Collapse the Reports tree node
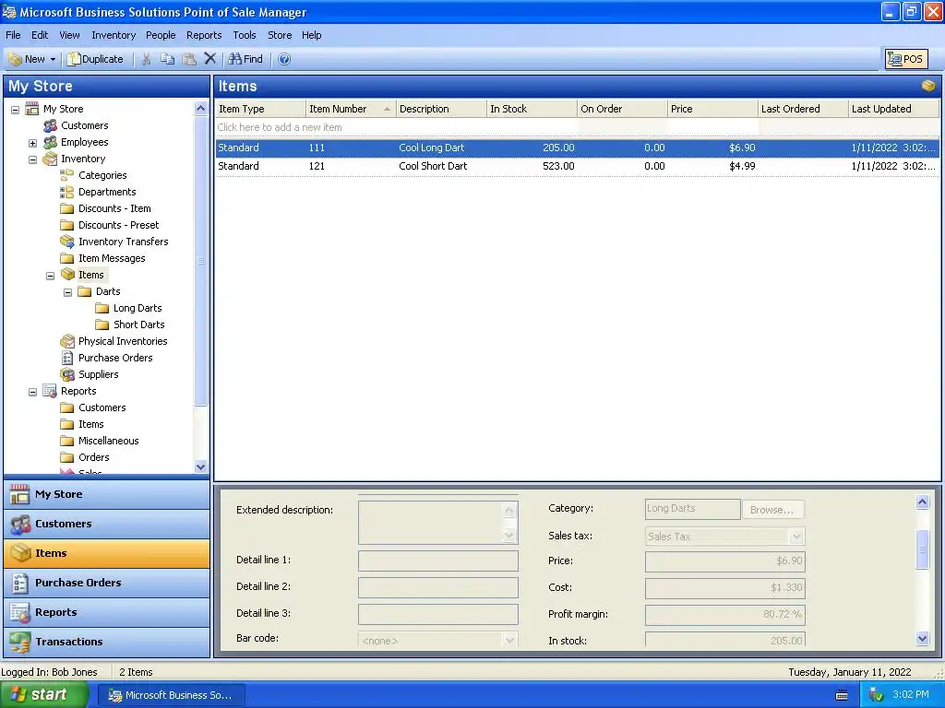This screenshot has width=945, height=708. point(32,392)
